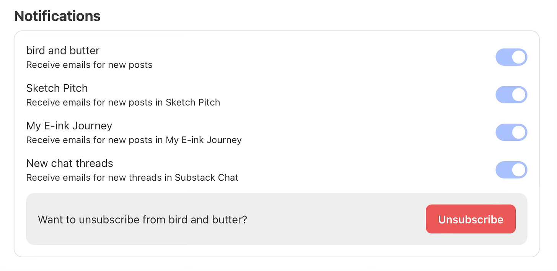Click the white knob of Sketch Pitch switch
The width and height of the screenshot is (557, 271).
tap(519, 95)
